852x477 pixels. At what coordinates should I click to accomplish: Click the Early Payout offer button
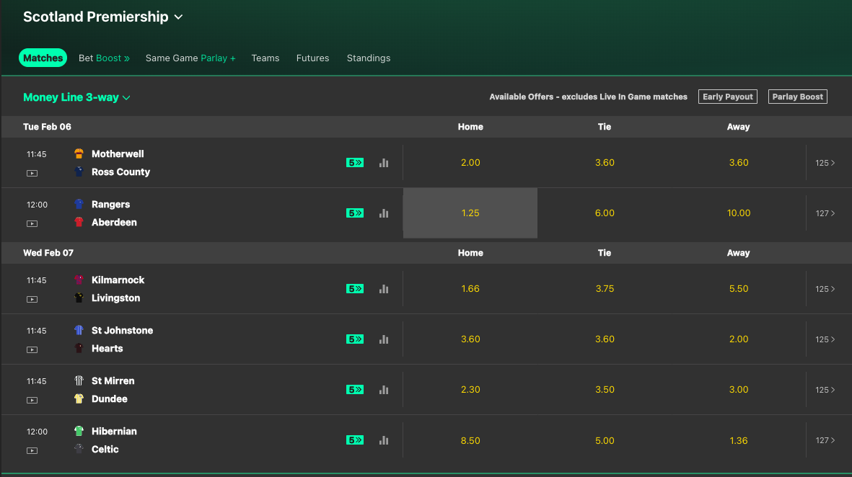pyautogui.click(x=728, y=97)
